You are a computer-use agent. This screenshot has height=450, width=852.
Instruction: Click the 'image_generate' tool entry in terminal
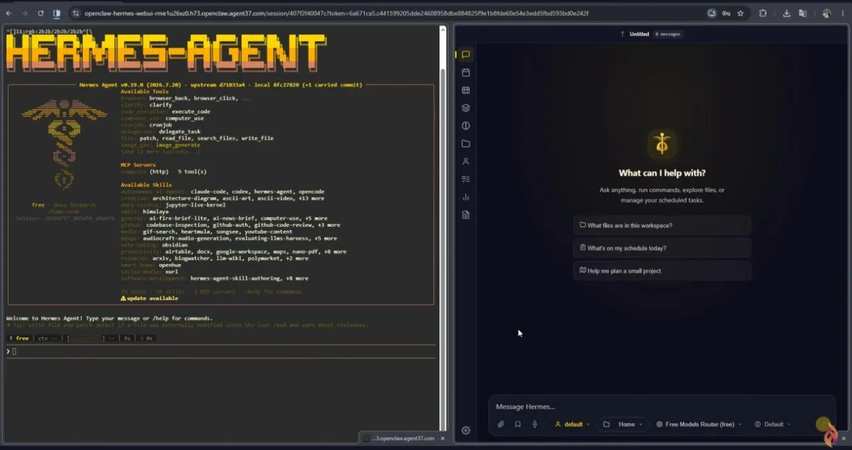pos(178,145)
